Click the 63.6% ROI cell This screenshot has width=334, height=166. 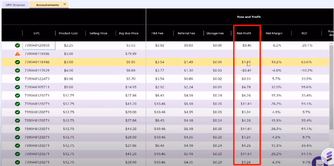[x=307, y=62]
